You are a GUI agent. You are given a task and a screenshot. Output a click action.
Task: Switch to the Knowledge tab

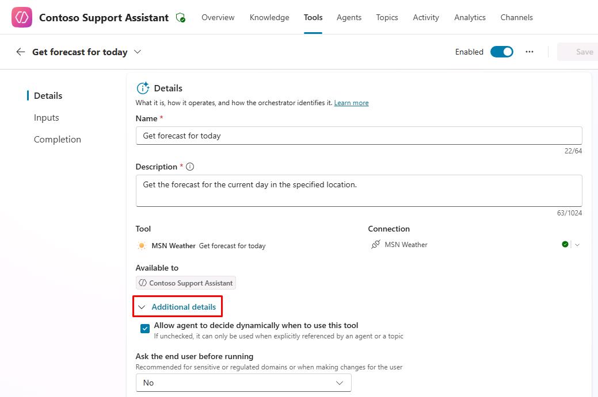pos(269,17)
